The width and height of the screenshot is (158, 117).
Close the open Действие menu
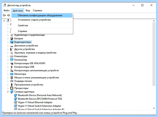18,10
